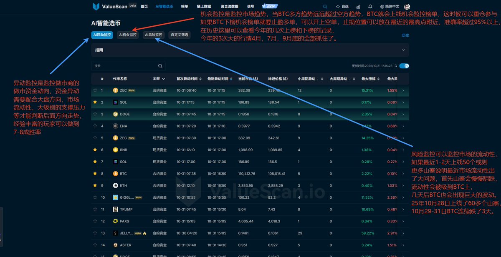Open the chart icon next to 自选
501x257 pixels.
point(358,7)
